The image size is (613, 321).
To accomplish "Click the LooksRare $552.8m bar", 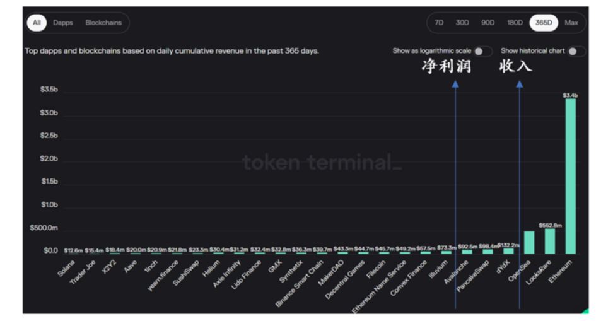I will [x=550, y=242].
